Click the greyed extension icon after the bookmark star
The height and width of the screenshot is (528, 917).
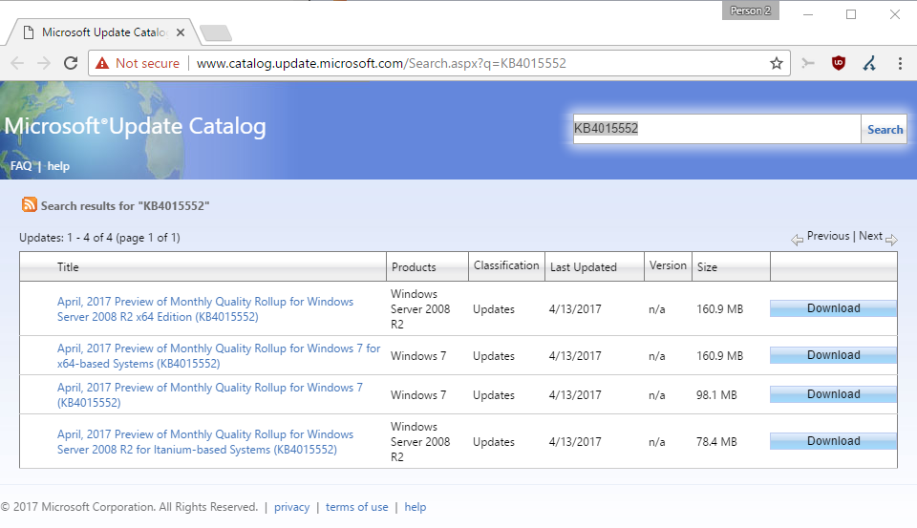pos(808,63)
